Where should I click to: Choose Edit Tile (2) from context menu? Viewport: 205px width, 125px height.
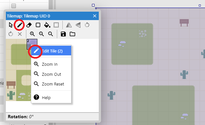click(x=51, y=51)
